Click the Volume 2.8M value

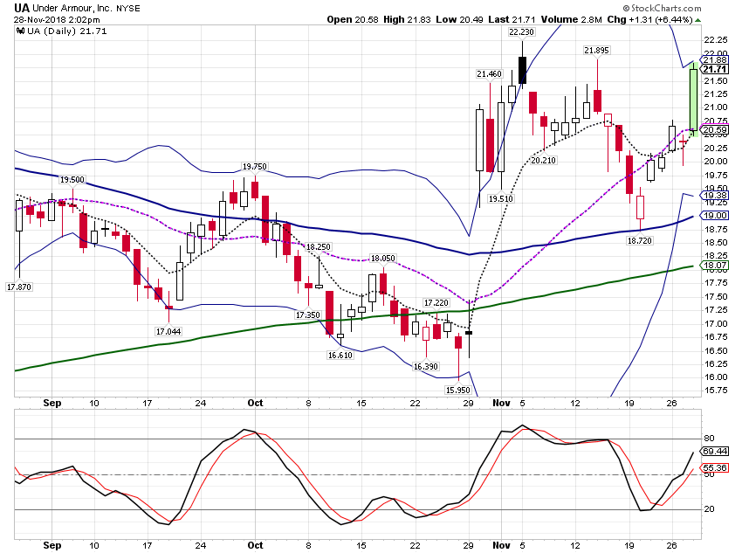(x=572, y=19)
